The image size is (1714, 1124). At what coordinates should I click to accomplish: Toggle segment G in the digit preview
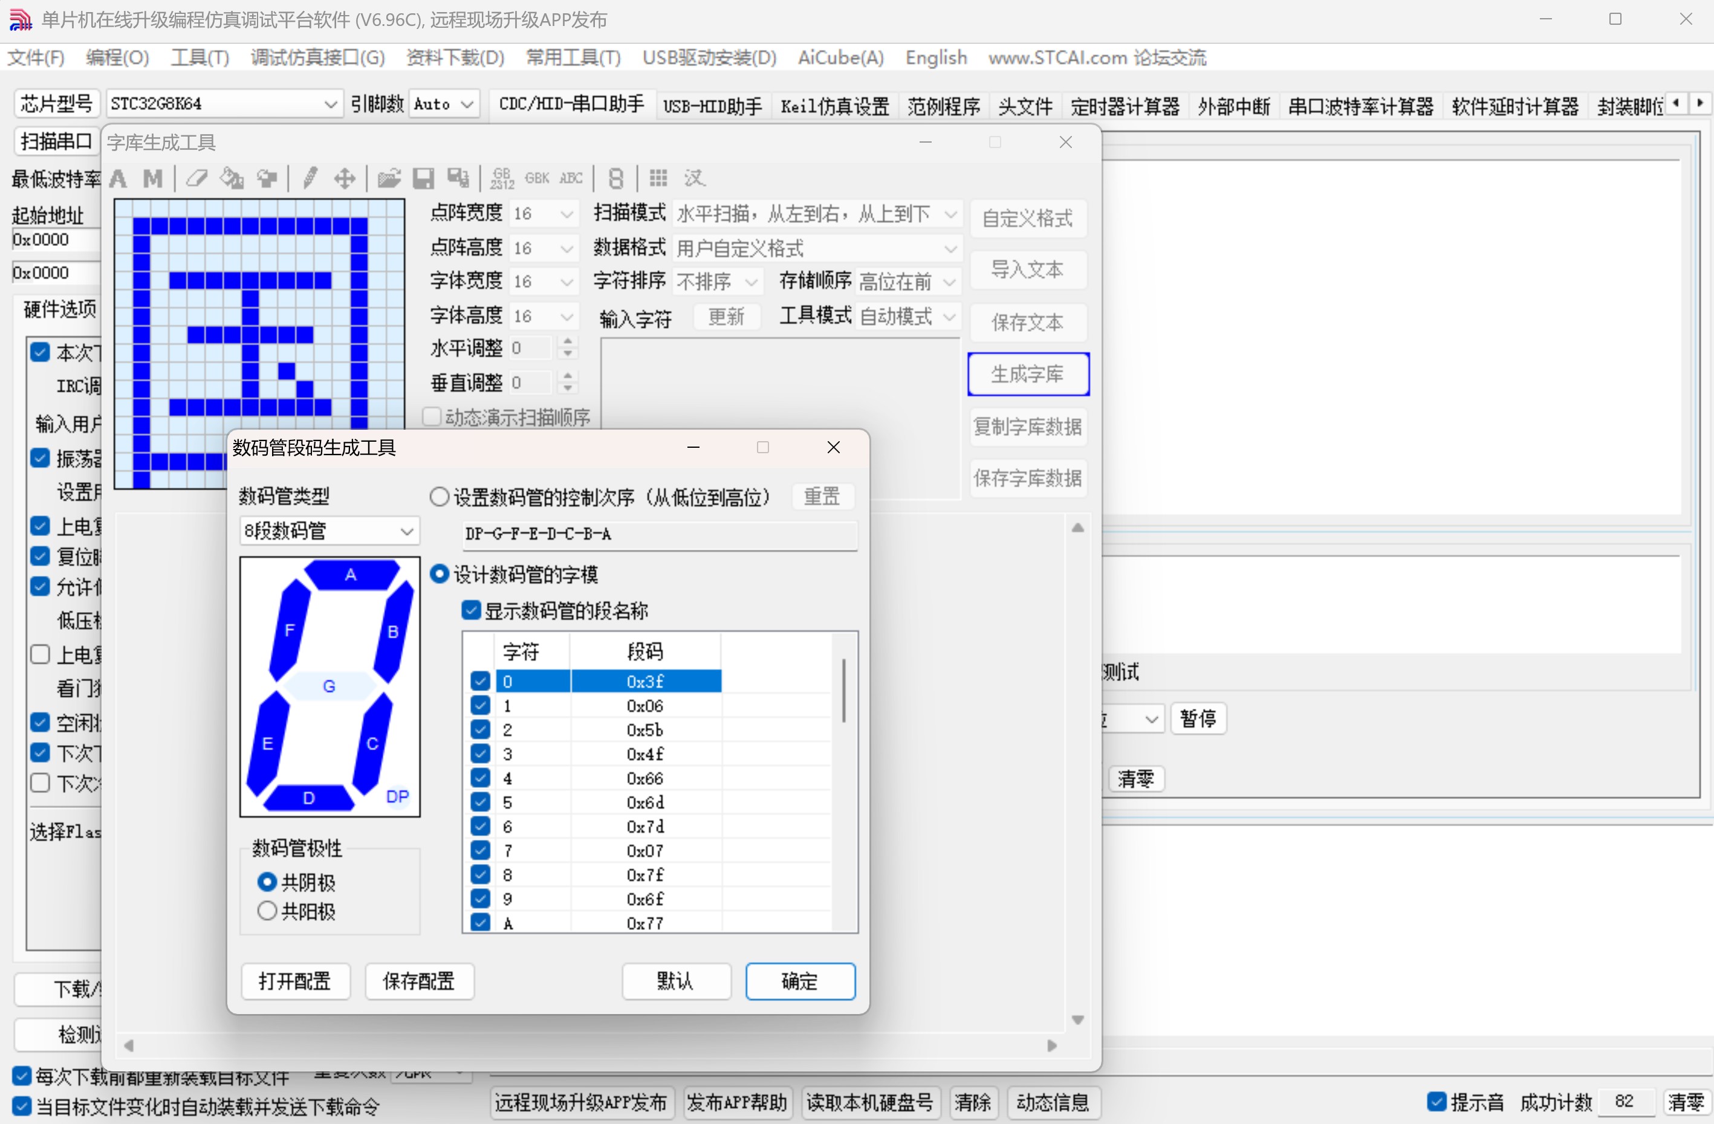tap(329, 685)
